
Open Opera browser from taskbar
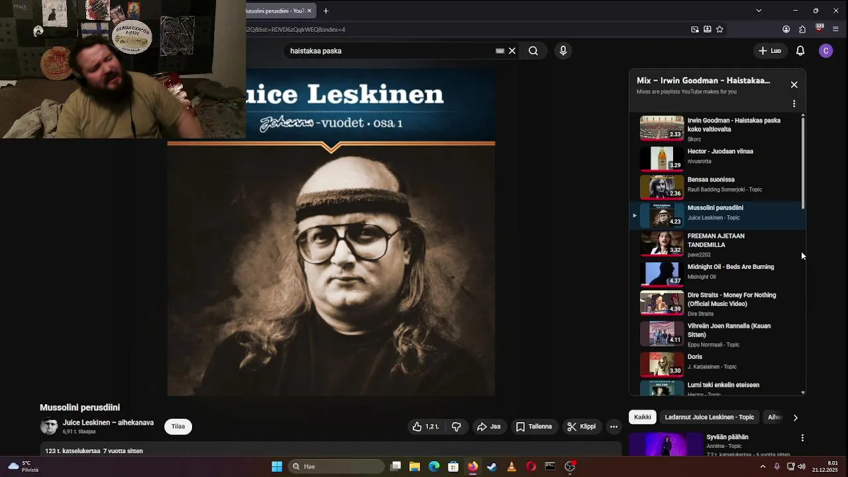pyautogui.click(x=531, y=466)
